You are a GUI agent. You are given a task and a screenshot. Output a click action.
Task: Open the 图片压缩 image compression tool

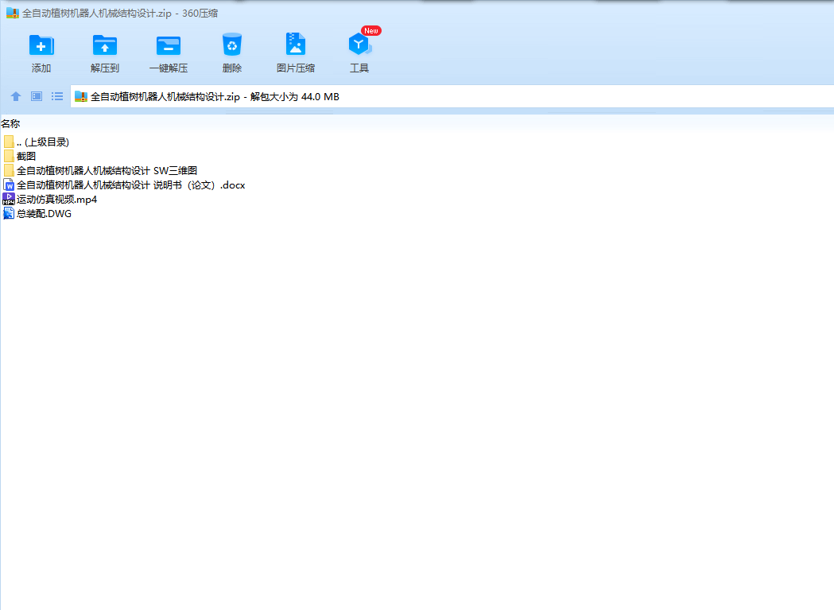[296, 45]
